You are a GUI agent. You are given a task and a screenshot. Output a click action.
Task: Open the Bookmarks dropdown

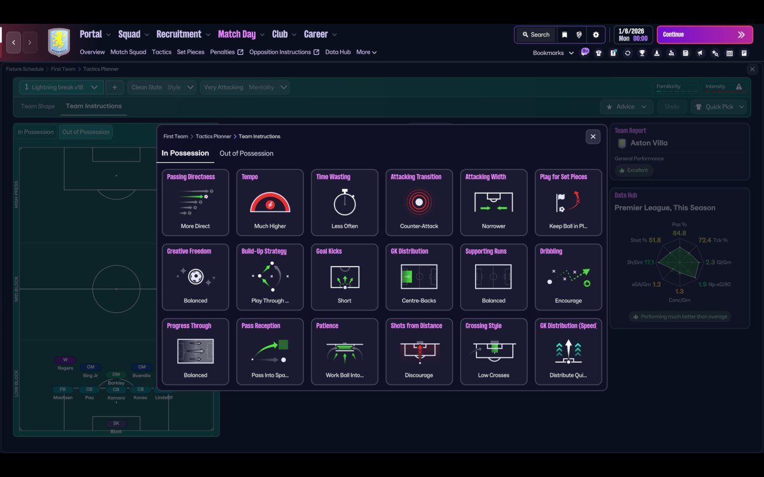(x=553, y=53)
